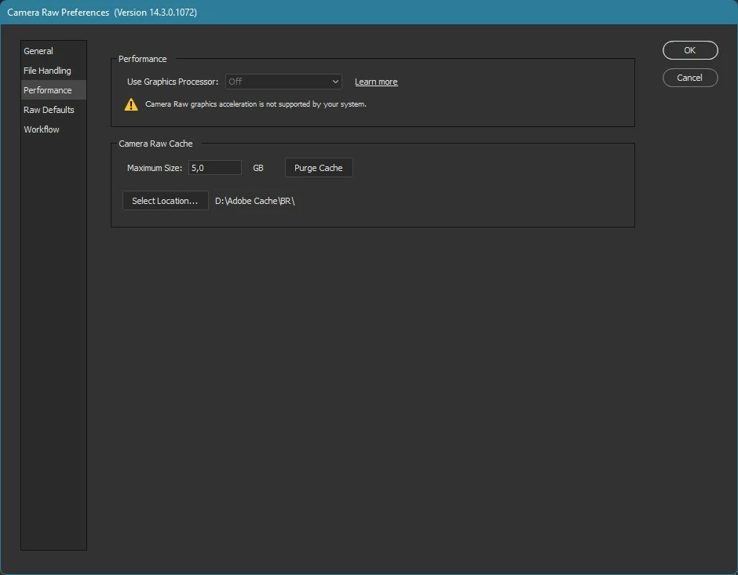Confirm preferences with OK
The width and height of the screenshot is (738, 575).
(x=690, y=50)
